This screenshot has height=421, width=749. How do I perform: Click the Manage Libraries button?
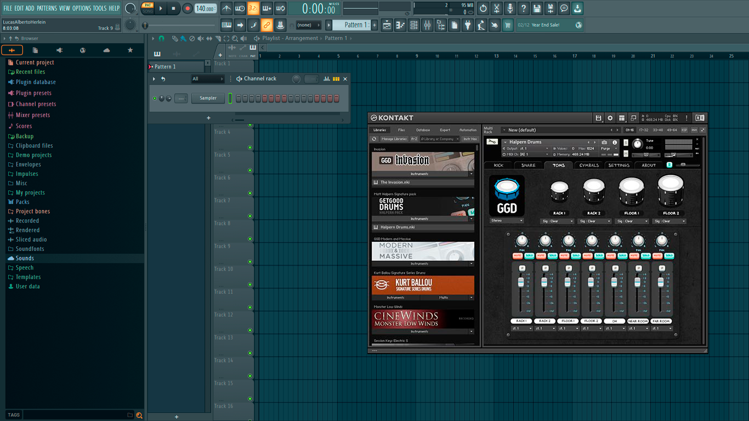pyautogui.click(x=394, y=139)
